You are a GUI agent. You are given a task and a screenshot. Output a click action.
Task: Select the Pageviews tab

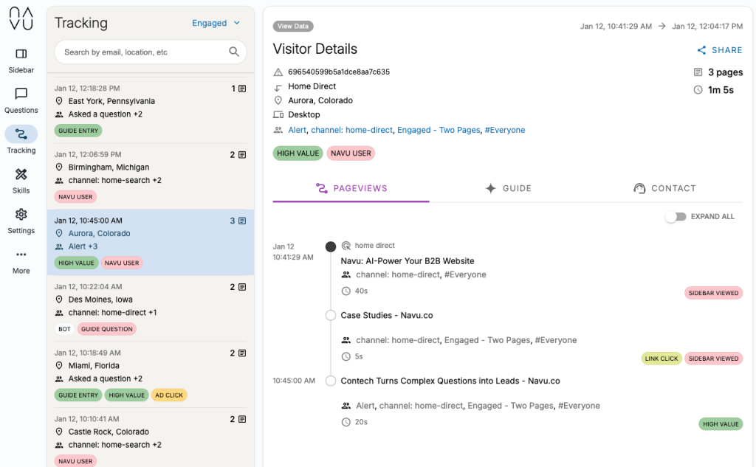click(x=351, y=188)
